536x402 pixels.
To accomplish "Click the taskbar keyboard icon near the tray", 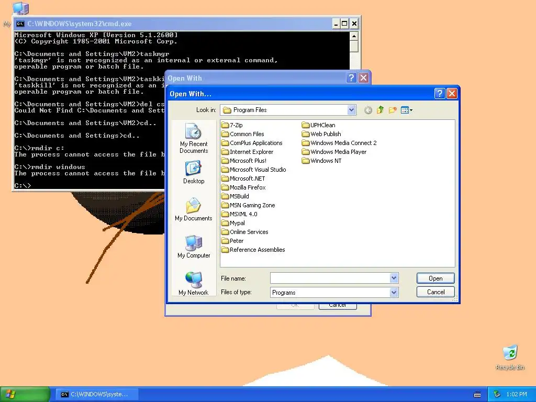I will [477, 395].
